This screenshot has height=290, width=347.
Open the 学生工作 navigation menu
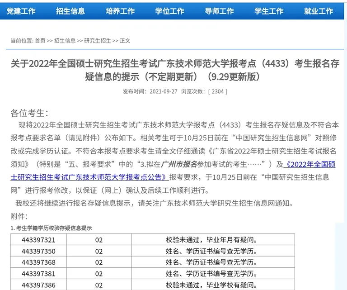269,11
